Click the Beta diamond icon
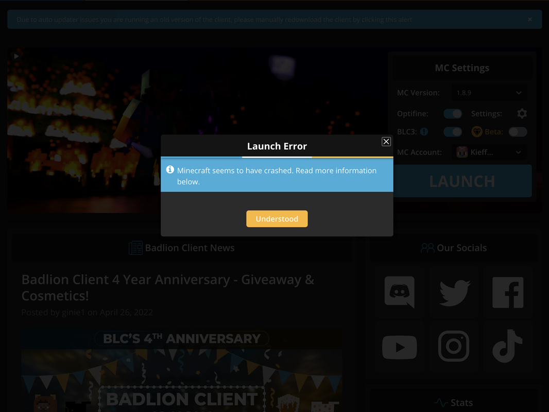The height and width of the screenshot is (412, 549). tap(476, 132)
